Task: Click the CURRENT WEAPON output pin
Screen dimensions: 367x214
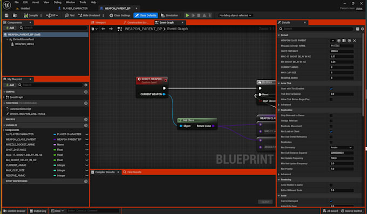Action: coord(164,94)
